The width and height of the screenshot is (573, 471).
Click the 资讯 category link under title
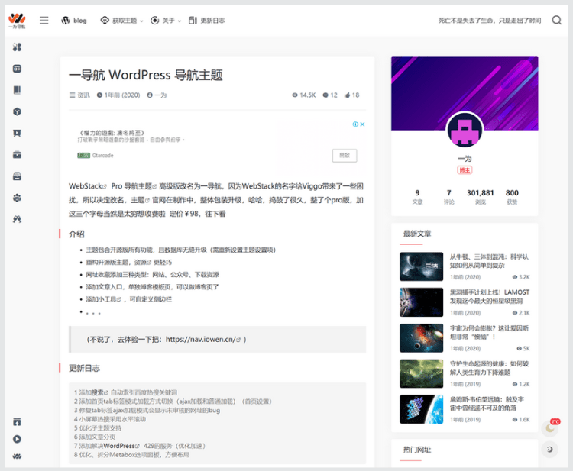point(79,95)
